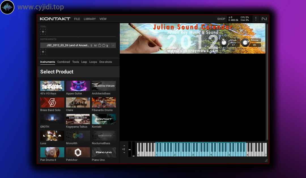Click the pitch bend wheel strip
306x178 pixels.
tap(130, 149)
